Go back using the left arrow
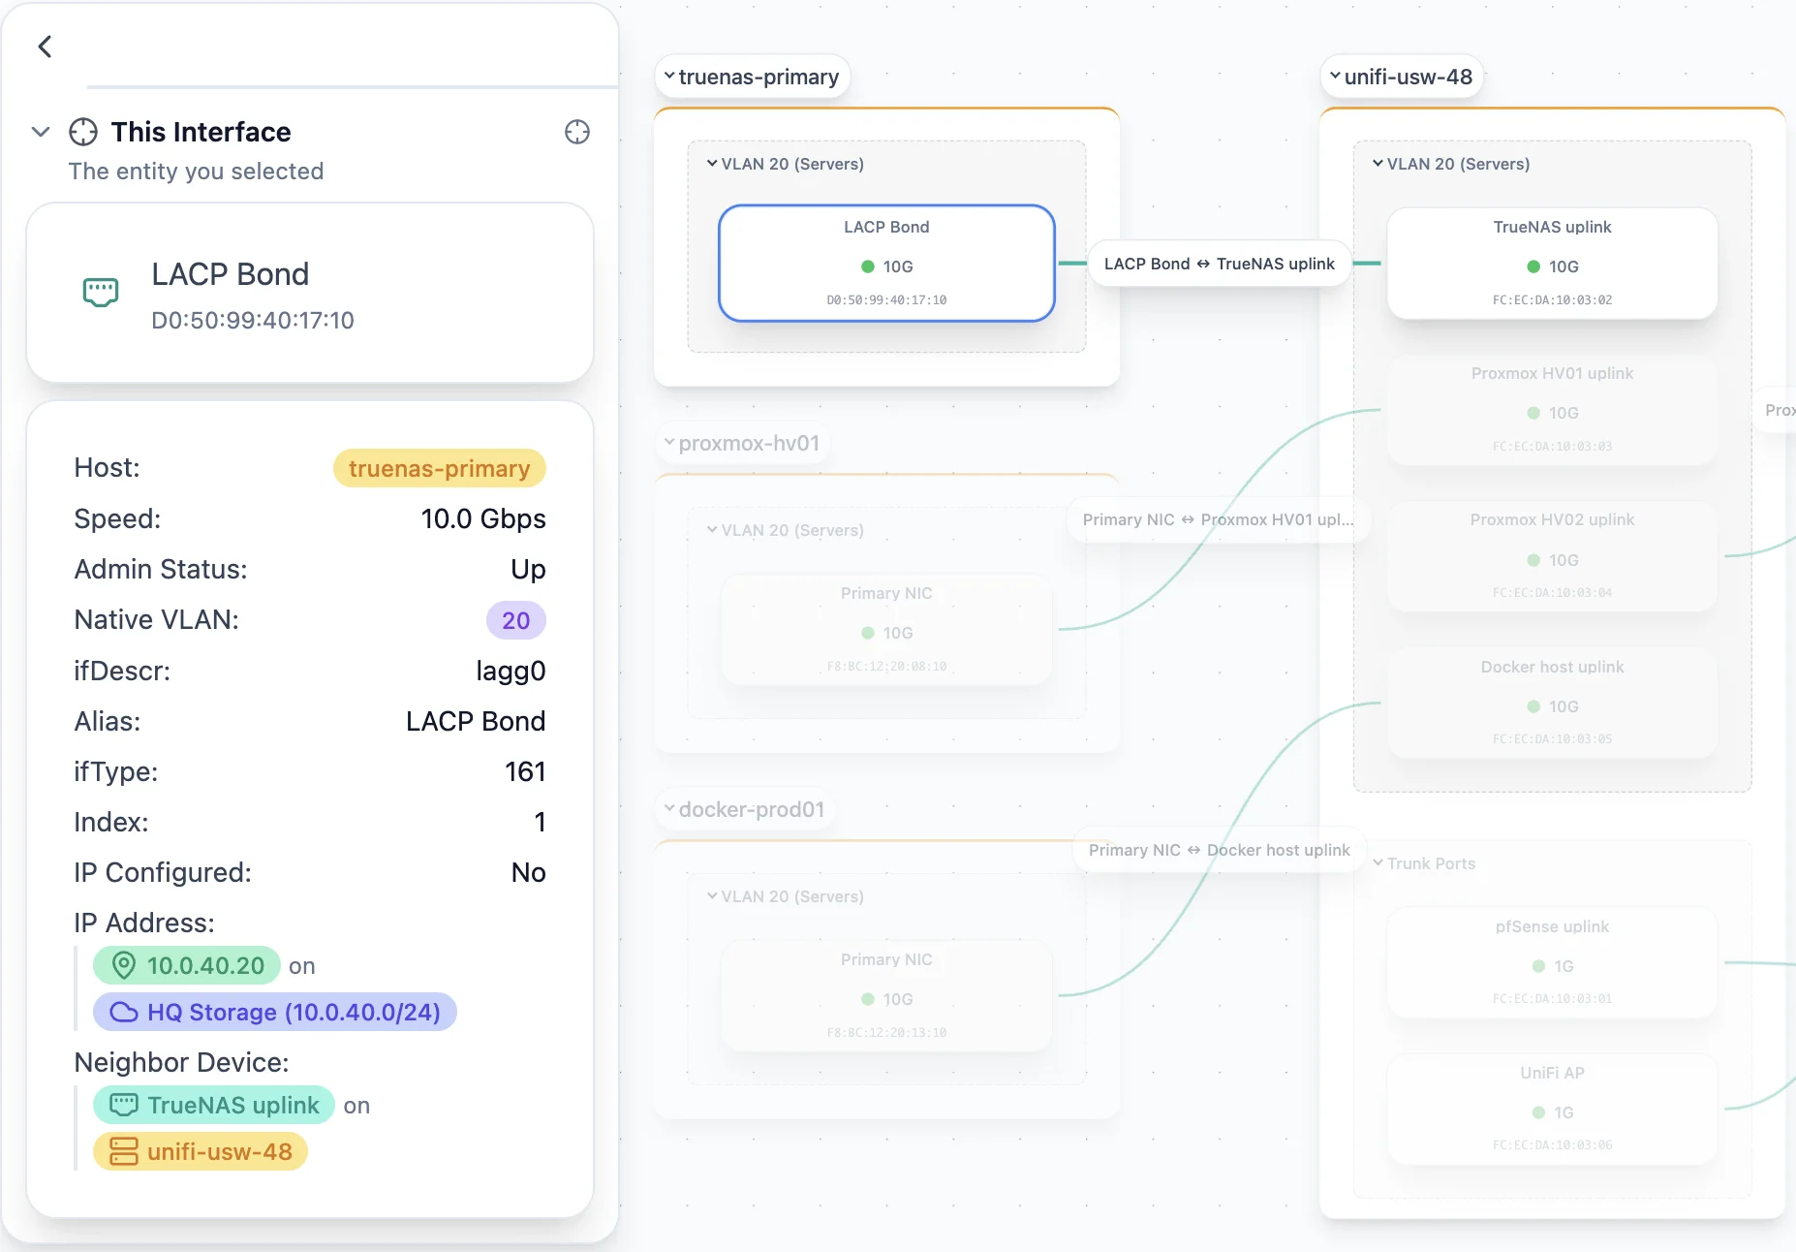This screenshot has height=1252, width=1796. [x=45, y=47]
